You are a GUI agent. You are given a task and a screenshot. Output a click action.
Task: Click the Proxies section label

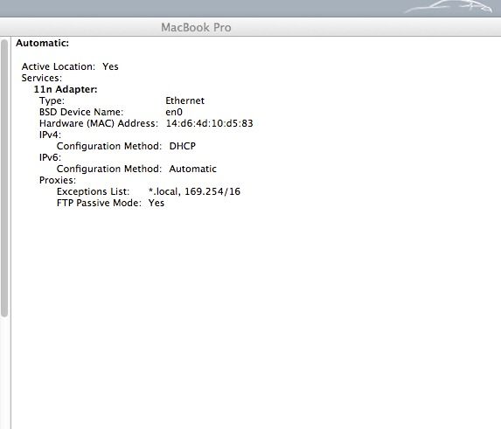pyautogui.click(x=58, y=180)
